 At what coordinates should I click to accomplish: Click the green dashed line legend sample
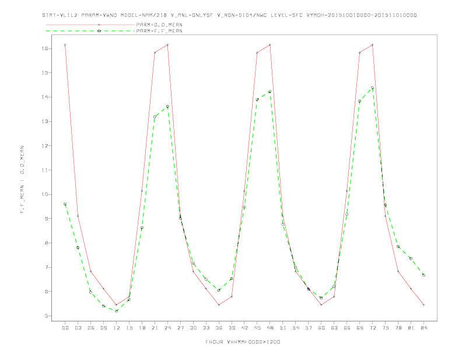click(90, 31)
